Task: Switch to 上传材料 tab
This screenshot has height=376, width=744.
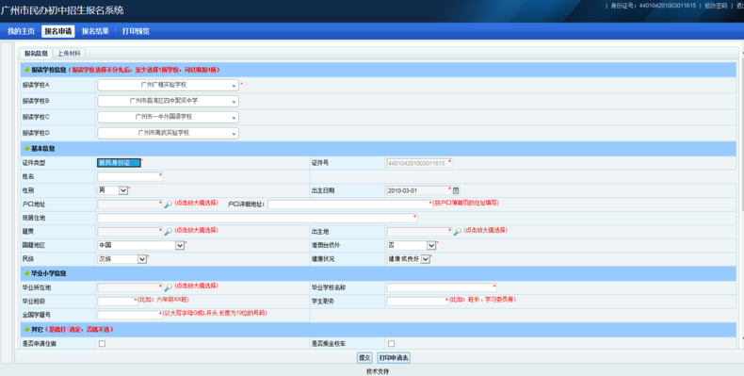Action: click(x=70, y=54)
